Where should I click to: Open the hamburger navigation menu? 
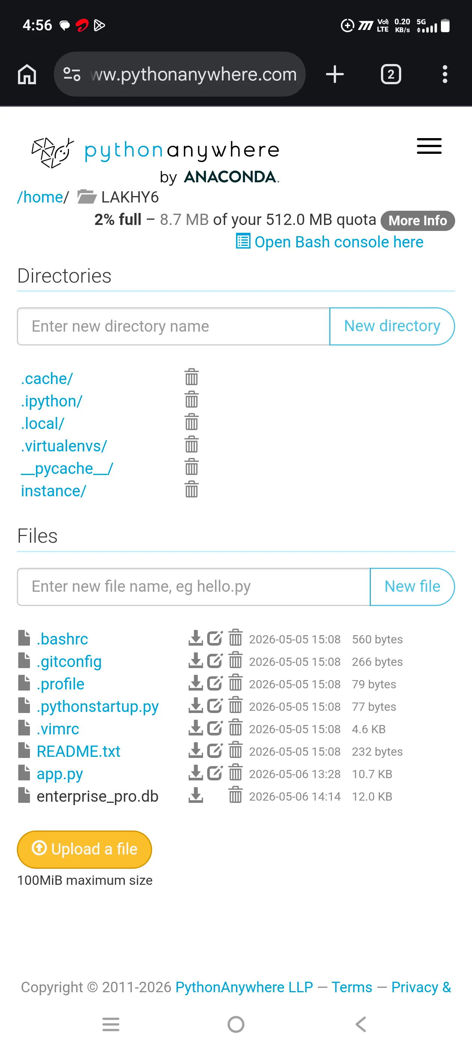pos(429,146)
